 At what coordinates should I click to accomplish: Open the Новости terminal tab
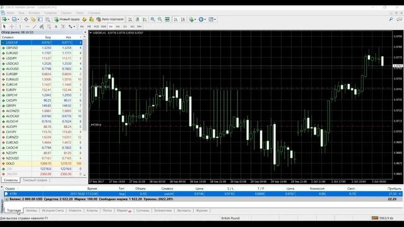point(75,211)
